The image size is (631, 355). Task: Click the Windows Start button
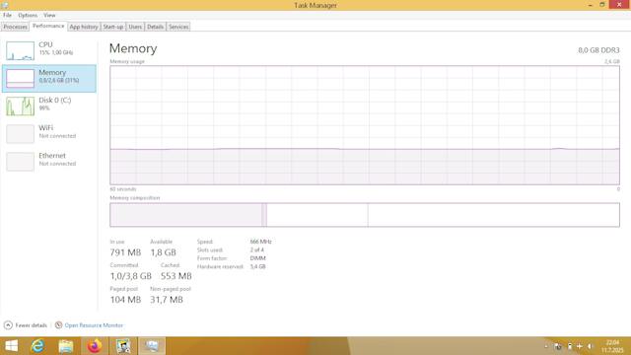11,346
